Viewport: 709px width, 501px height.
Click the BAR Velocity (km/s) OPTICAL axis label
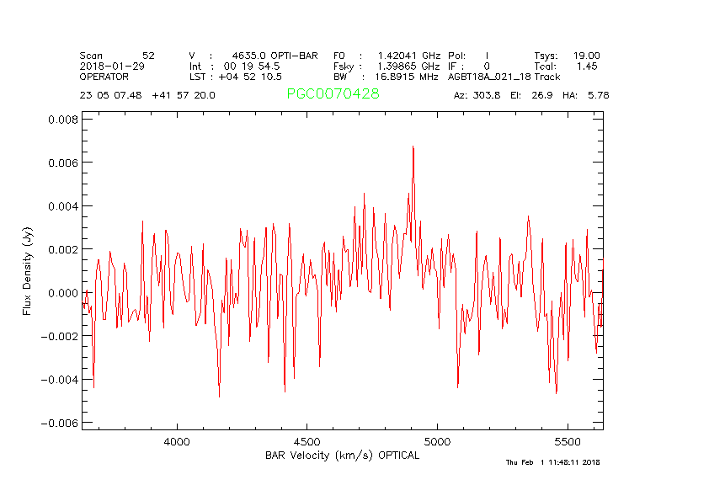coord(342,456)
